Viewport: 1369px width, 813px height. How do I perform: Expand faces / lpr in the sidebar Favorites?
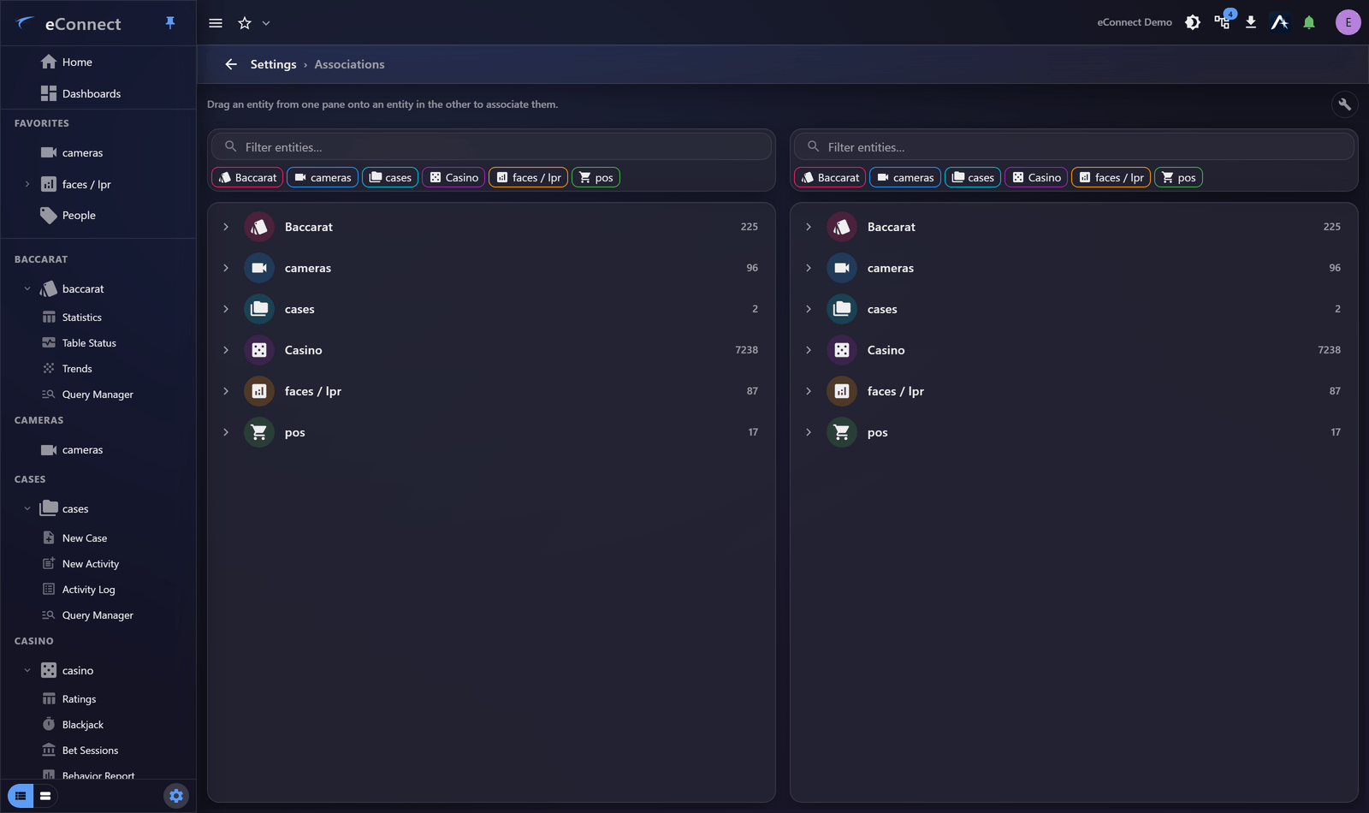coord(27,184)
